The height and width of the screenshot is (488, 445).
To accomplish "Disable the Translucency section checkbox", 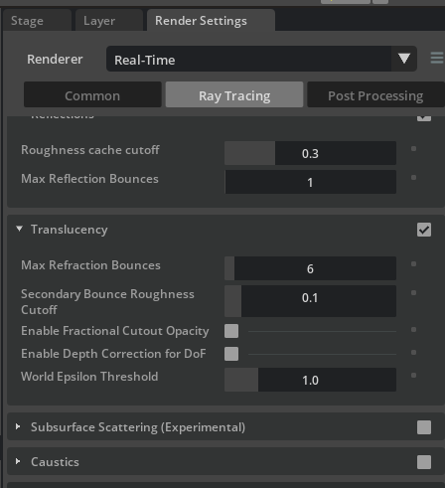I will (424, 230).
